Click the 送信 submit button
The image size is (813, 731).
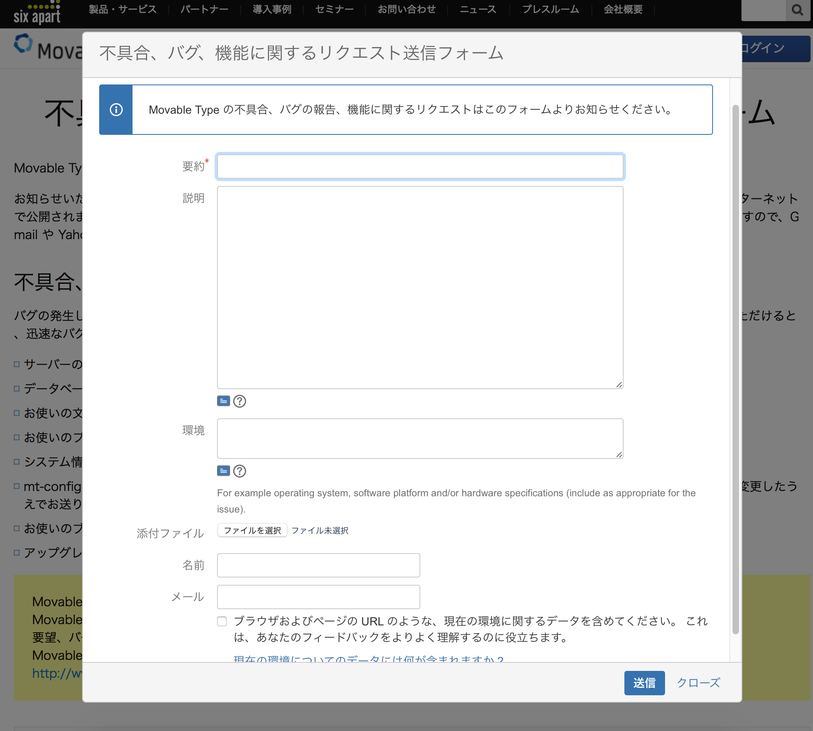(x=645, y=683)
